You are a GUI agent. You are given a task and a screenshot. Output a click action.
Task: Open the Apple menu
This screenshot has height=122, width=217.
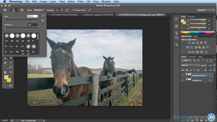[x=4, y=1]
